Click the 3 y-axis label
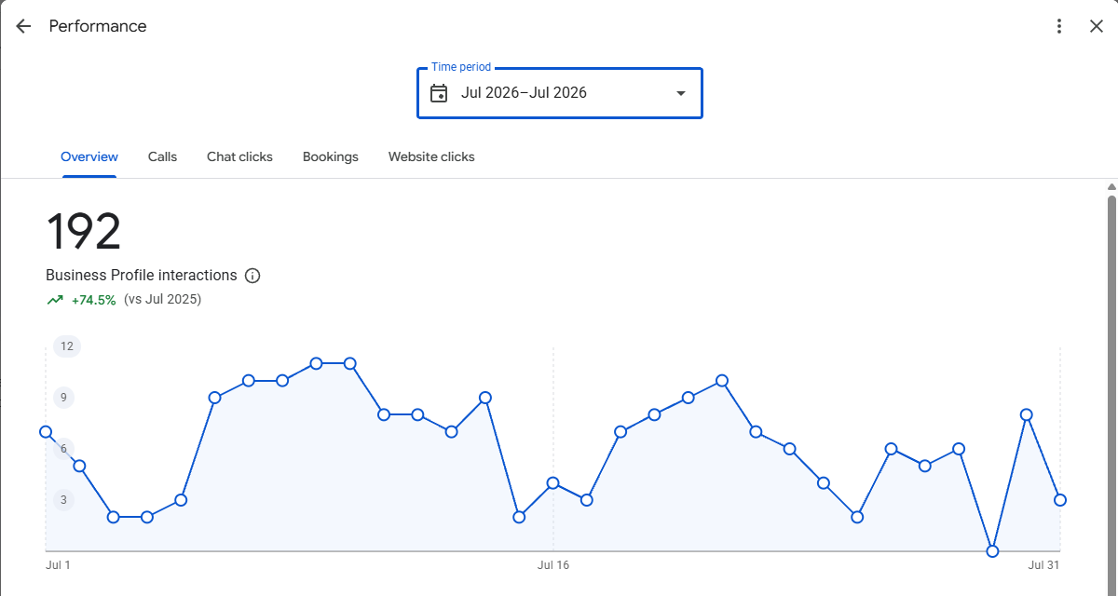Screen dimensions: 1118x596 pos(64,500)
